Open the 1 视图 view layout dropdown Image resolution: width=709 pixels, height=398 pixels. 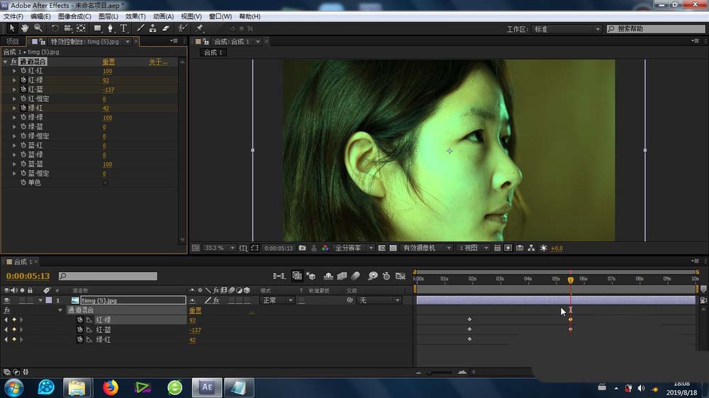click(473, 248)
